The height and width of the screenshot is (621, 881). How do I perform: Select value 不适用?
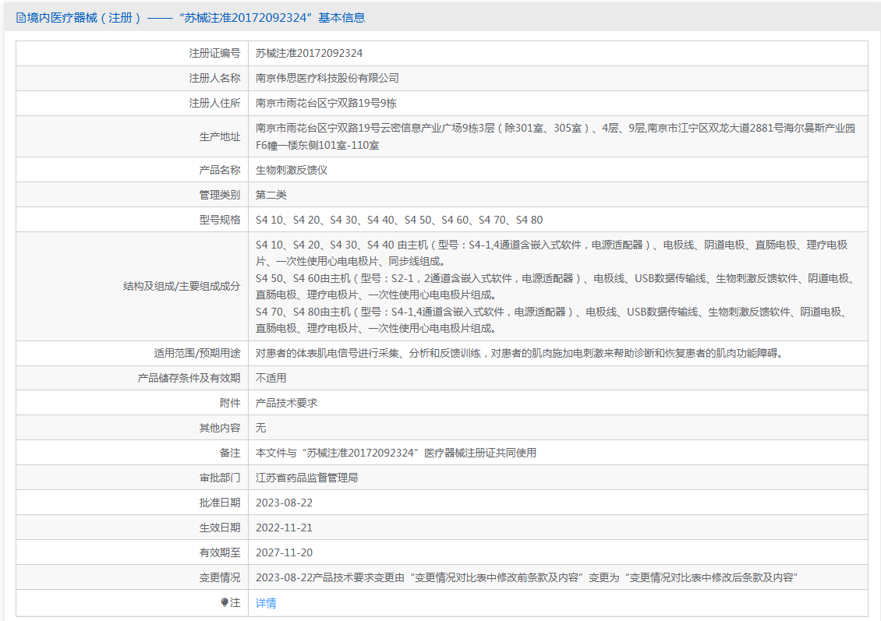(271, 379)
